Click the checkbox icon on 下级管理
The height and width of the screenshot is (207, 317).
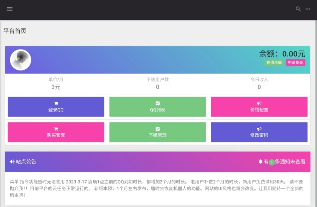[x=157, y=129]
